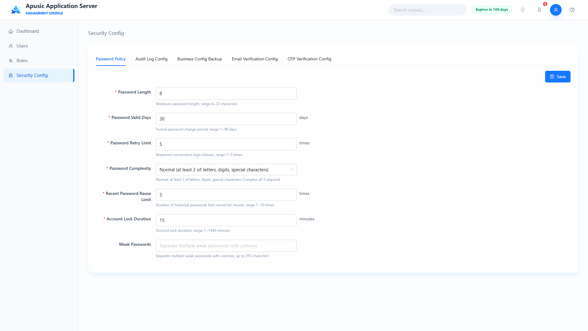This screenshot has width=588, height=331.
Task: Select Security Config menu item
Action: coord(39,75)
